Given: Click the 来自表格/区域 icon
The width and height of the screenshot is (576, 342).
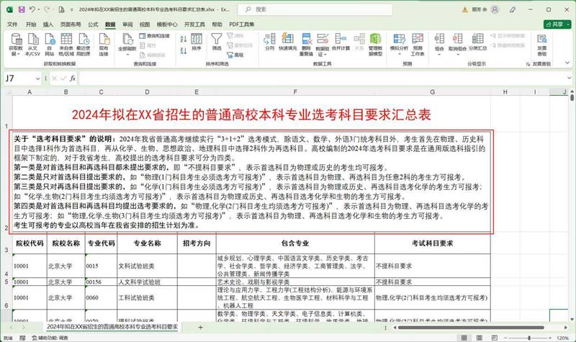Looking at the screenshot, I should [66, 39].
